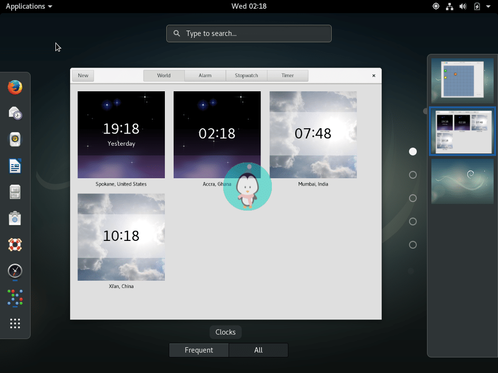This screenshot has height=373, width=498.
Task: Click the volume icon in the top bar
Action: click(x=463, y=6)
